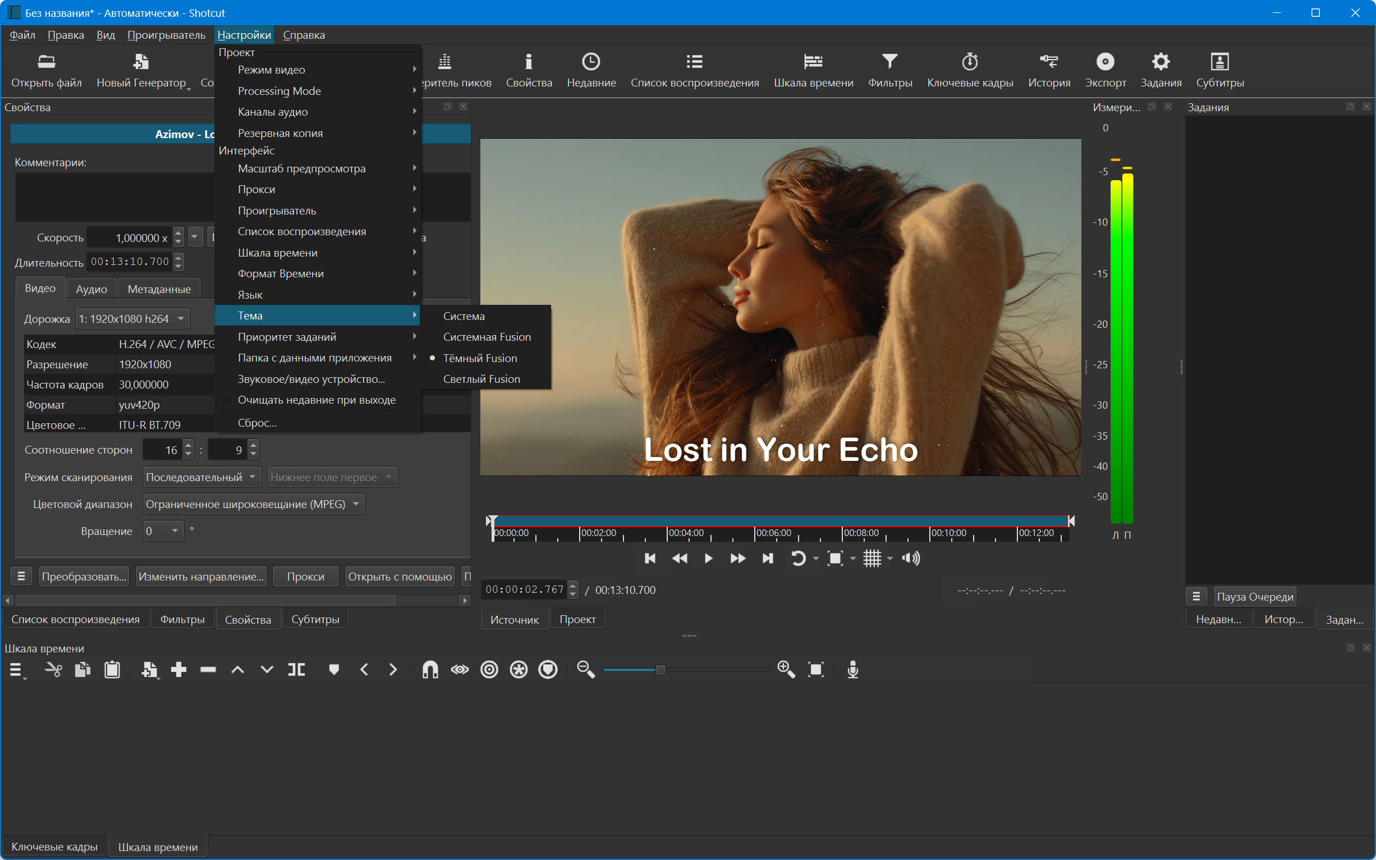Select the Системная Fusion theme option

[487, 337]
